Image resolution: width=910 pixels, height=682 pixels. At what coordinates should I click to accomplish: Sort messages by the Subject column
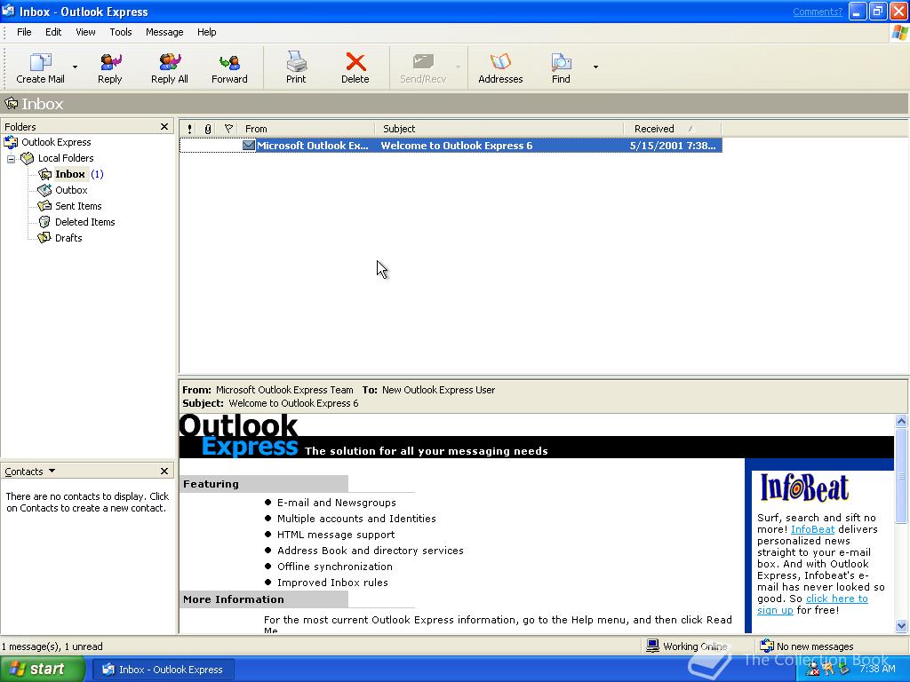tap(499, 129)
